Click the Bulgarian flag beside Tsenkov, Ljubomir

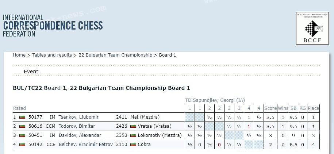click(x=22, y=117)
